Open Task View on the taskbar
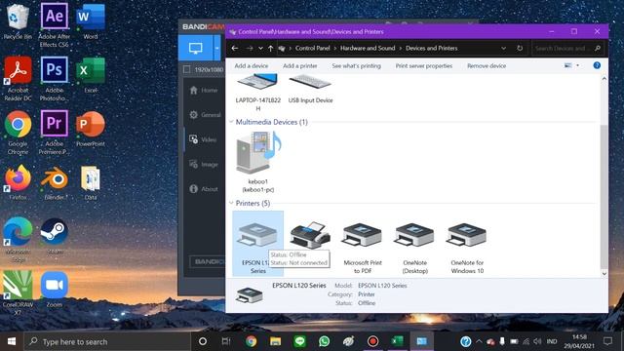Screen dimensions: 624x351 point(226,341)
